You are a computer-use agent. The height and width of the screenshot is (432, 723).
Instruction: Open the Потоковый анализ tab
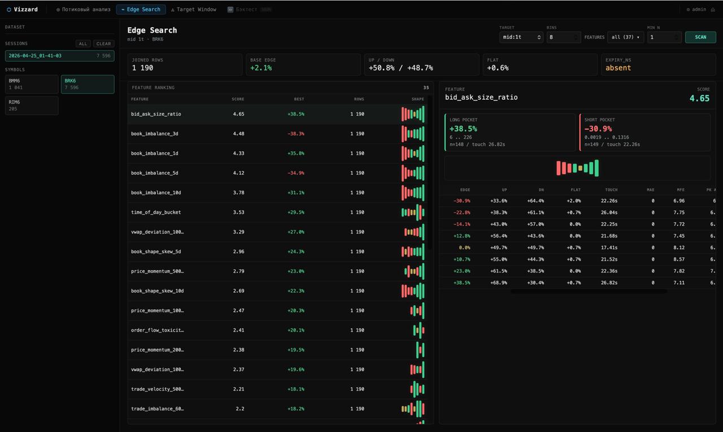(x=84, y=10)
